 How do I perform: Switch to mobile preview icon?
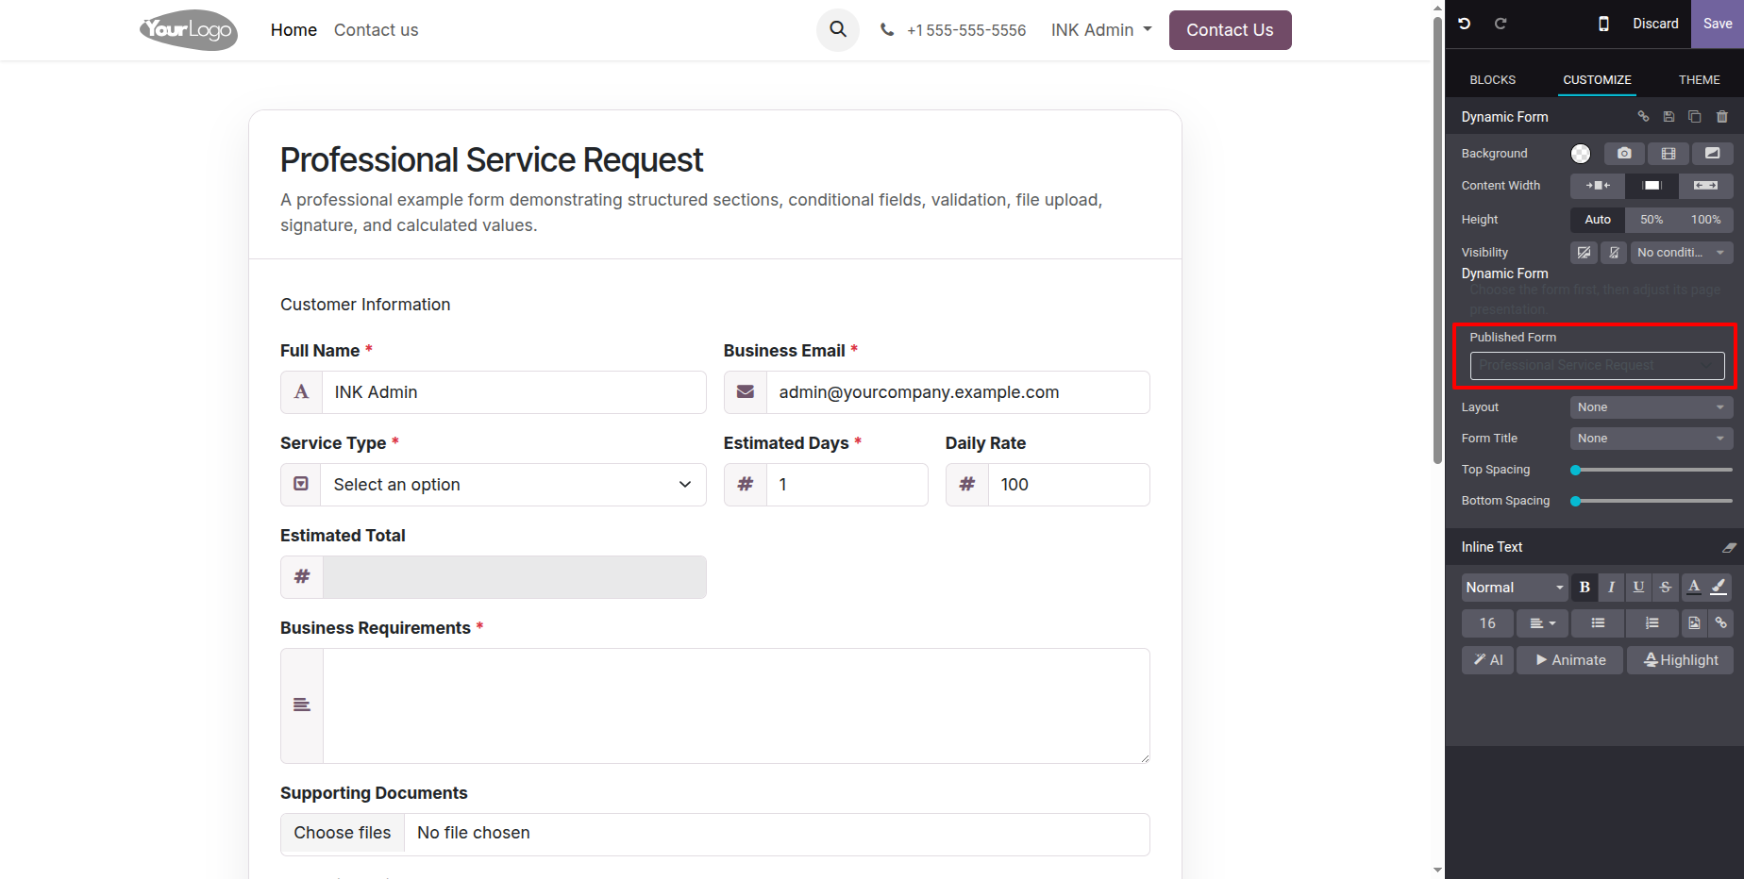point(1603,24)
